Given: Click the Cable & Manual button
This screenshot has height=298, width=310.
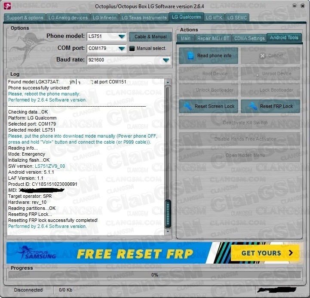Looking at the screenshot, I should tap(150, 37).
